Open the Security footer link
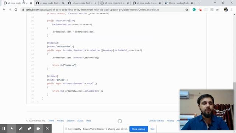 tap(70, 121)
